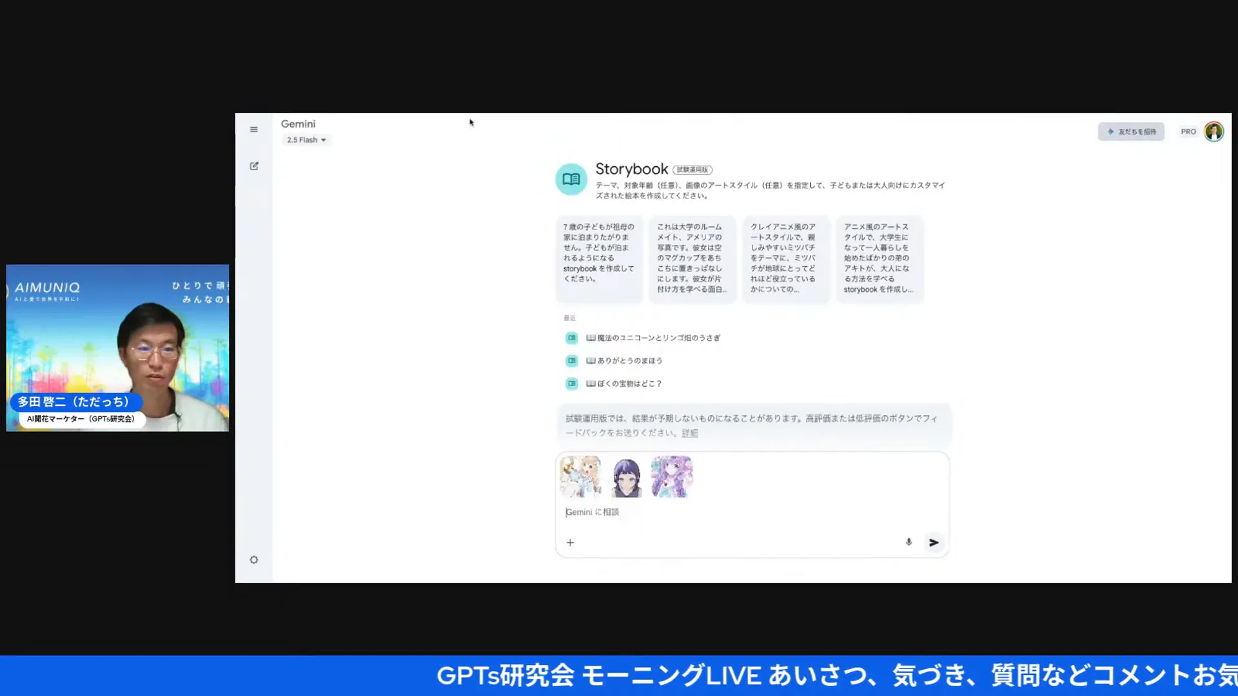
Task: Send the prompt with arrow button
Action: [x=934, y=543]
